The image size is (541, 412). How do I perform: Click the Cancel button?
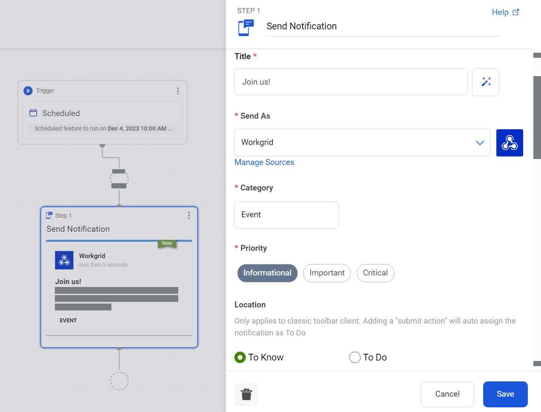click(x=447, y=394)
